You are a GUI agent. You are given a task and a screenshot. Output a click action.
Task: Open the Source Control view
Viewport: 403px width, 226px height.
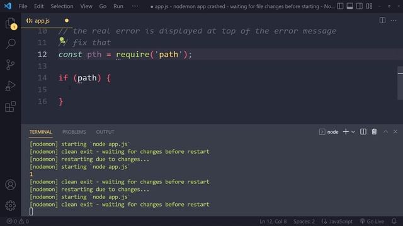pos(11,65)
